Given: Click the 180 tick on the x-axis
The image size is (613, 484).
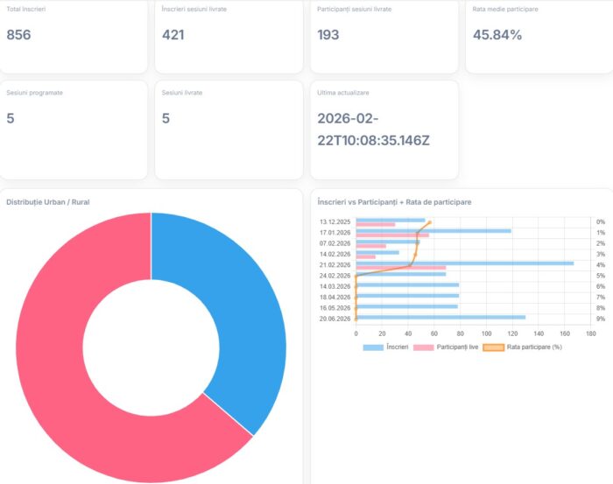Looking at the screenshot, I should click(x=591, y=333).
